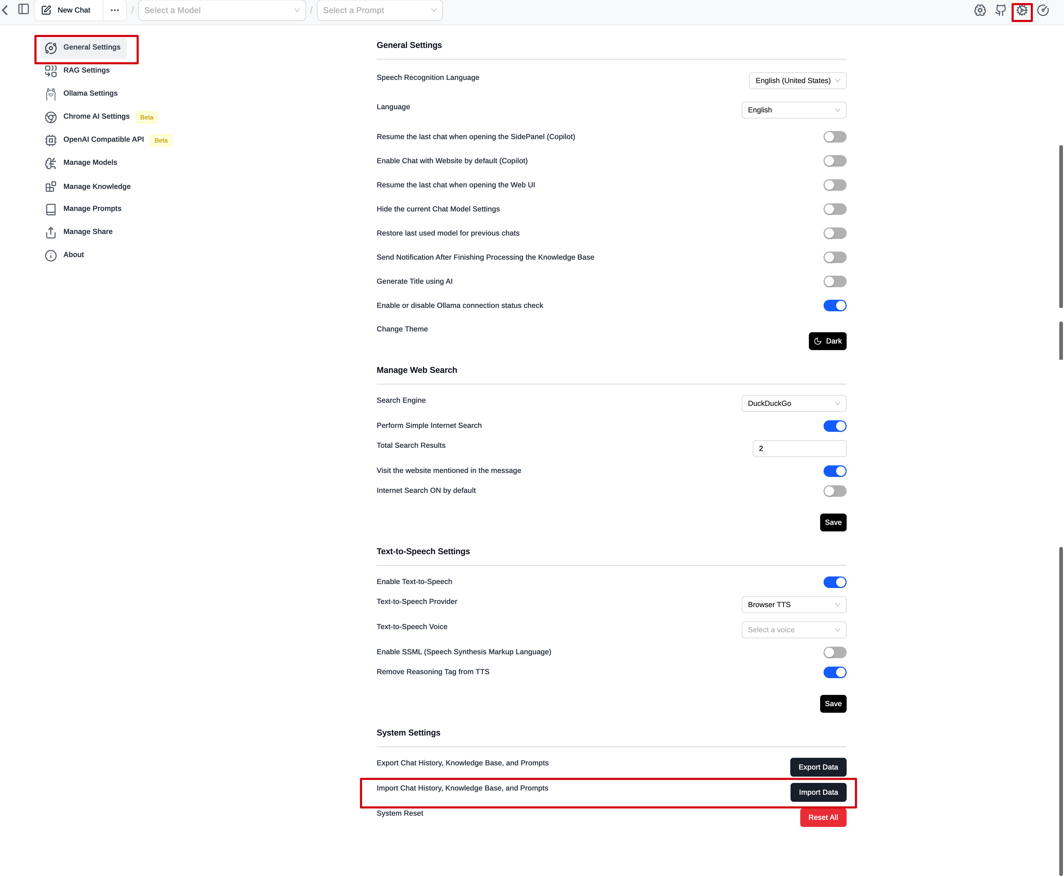The height and width of the screenshot is (877, 1064).
Task: Open the Text-to-Speech Voice dropdown
Action: [x=793, y=629]
